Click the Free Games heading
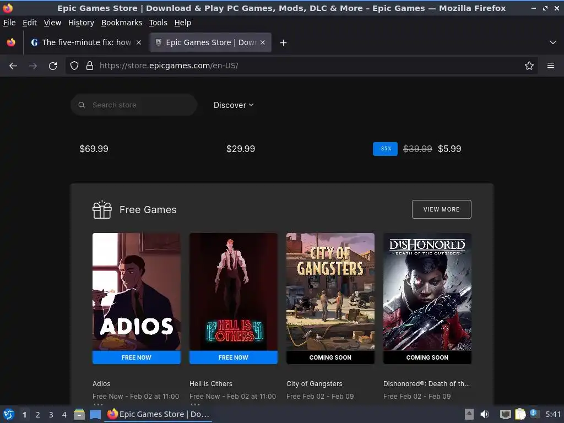Screen dimensions: 564x423 [x=148, y=210]
